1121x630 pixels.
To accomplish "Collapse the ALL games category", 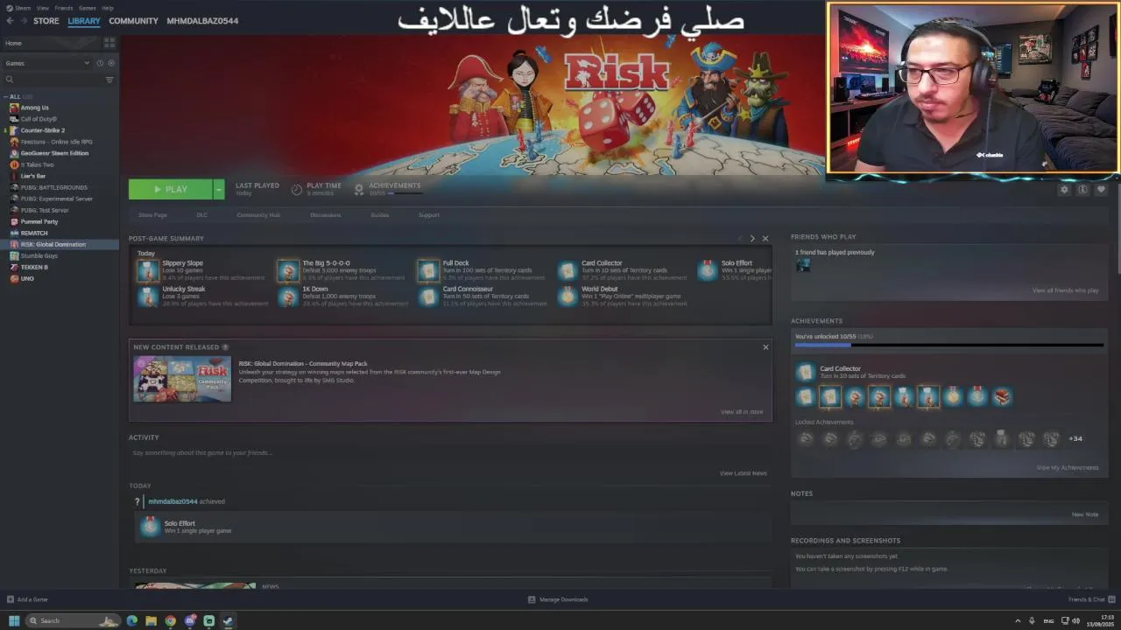I will 5,96.
